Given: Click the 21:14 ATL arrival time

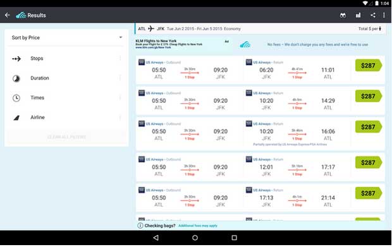Looking at the screenshot, I should tap(328, 198).
